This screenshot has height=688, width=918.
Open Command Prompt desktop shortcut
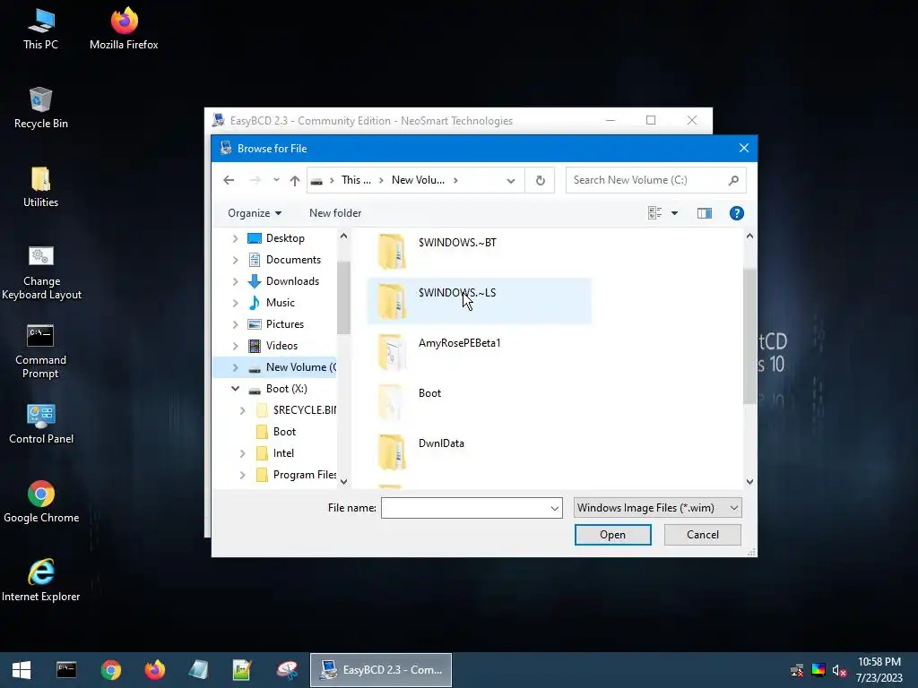(x=40, y=351)
